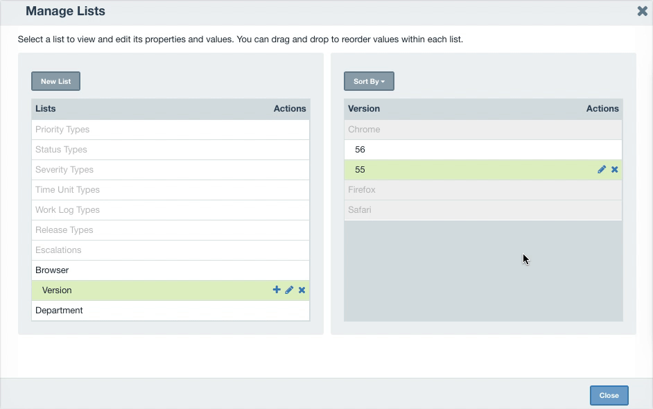Remove value 55 using its X icon
Screen dimensions: 653x409
614,169
